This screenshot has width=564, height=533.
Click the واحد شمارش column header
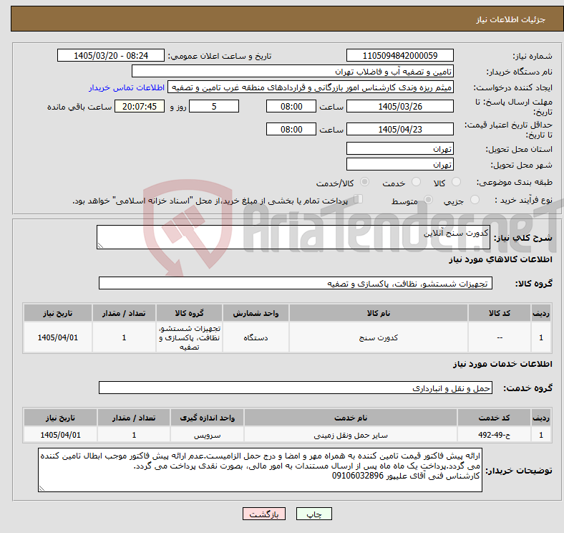click(256, 313)
